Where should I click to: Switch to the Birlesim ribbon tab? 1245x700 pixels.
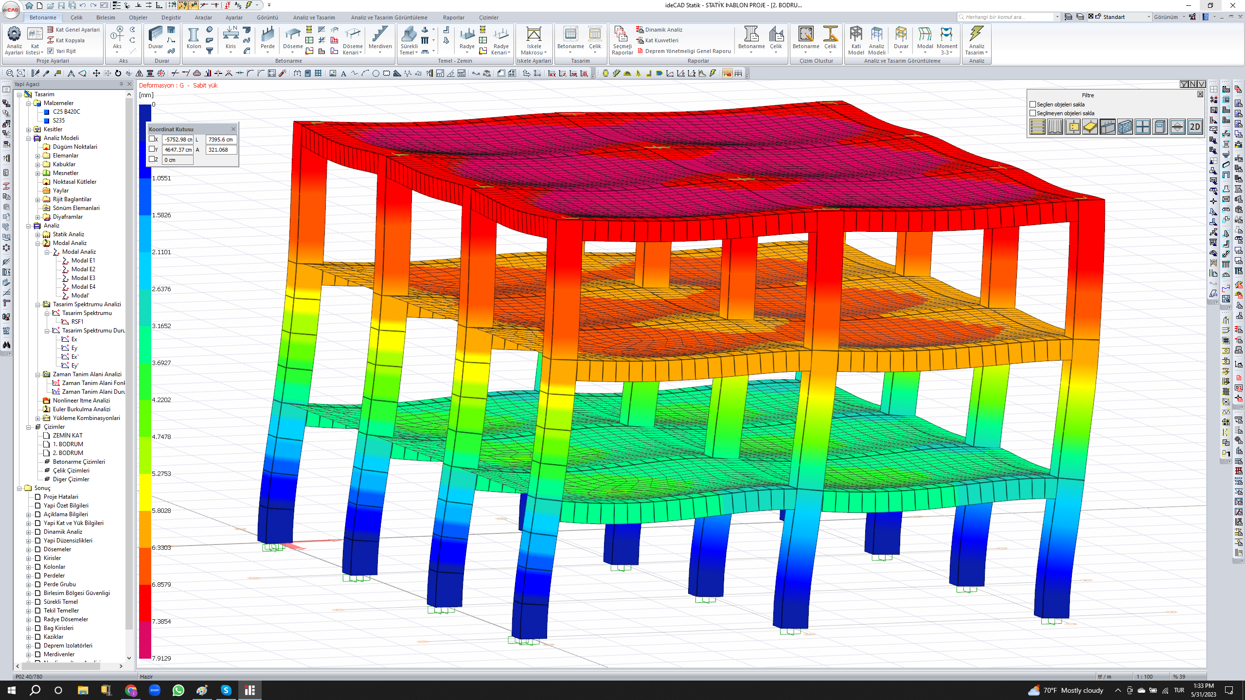click(x=106, y=17)
